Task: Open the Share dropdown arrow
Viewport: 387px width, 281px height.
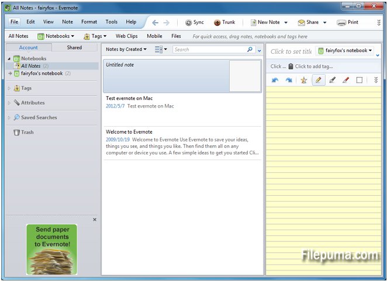Action: pos(325,22)
